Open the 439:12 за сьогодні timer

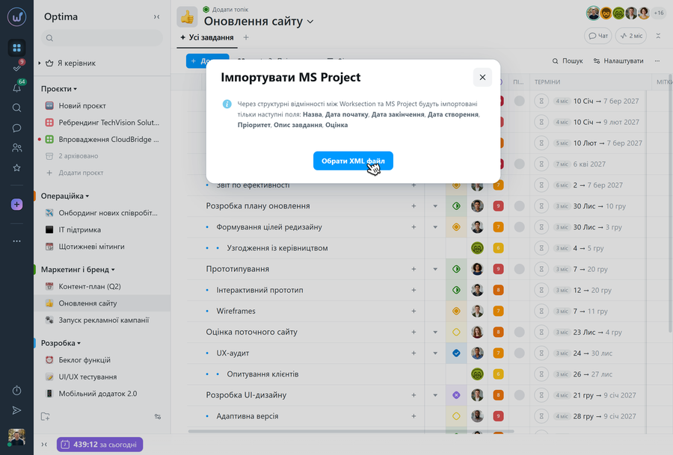[99, 445]
